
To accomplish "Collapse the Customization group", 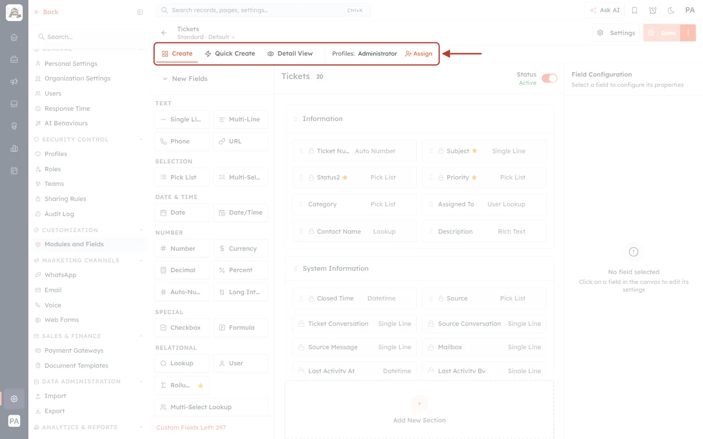I will point(141,230).
